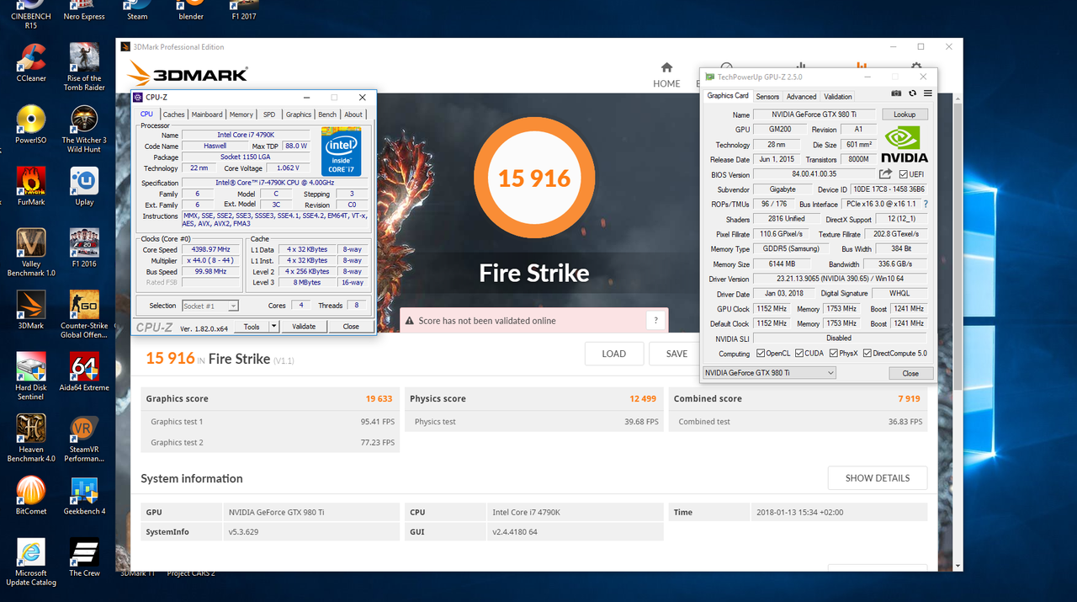Click the NVIDIA logo in GPU-Z
Viewport: 1077px width, 602px height.
(905, 145)
